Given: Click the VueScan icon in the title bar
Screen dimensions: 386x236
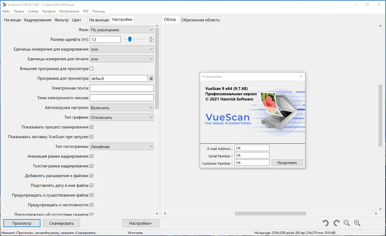Looking at the screenshot, I should pyautogui.click(x=4, y=4).
